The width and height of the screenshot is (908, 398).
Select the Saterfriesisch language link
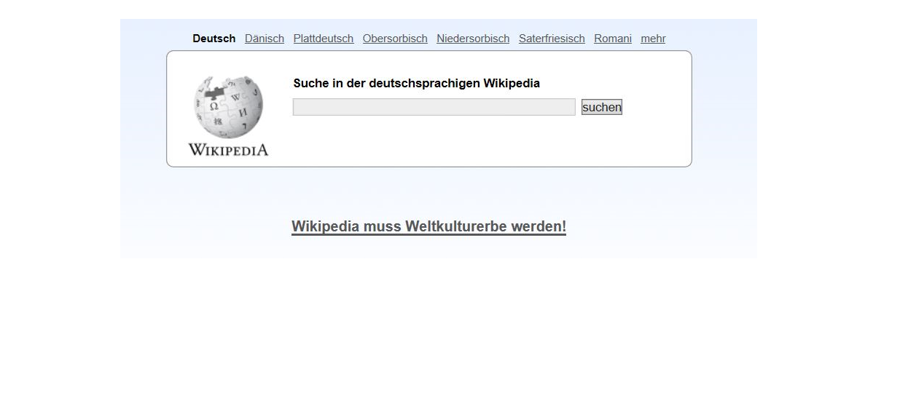551,39
